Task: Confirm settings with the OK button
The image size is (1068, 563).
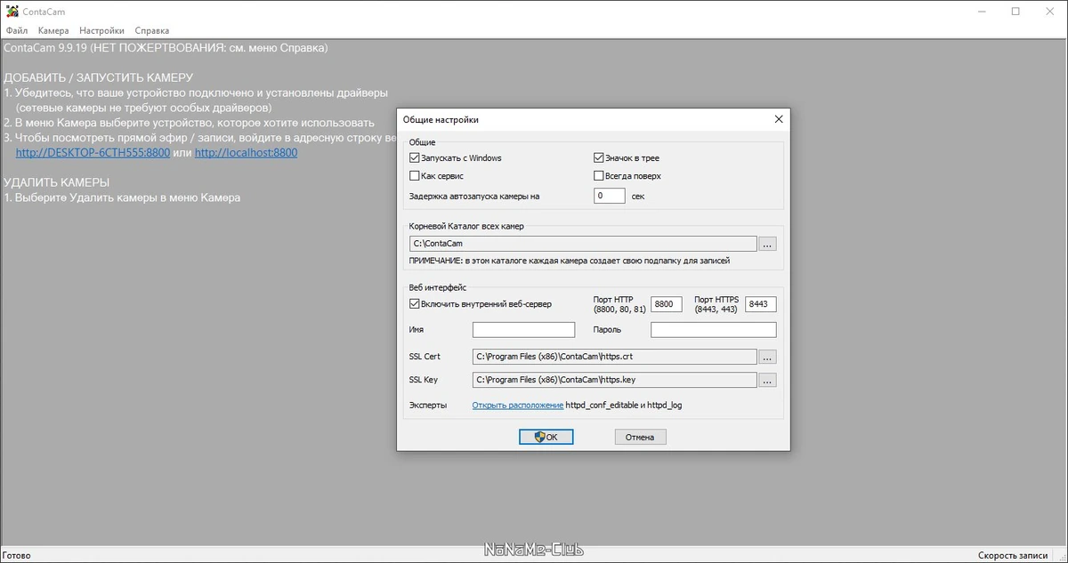Action: [546, 437]
